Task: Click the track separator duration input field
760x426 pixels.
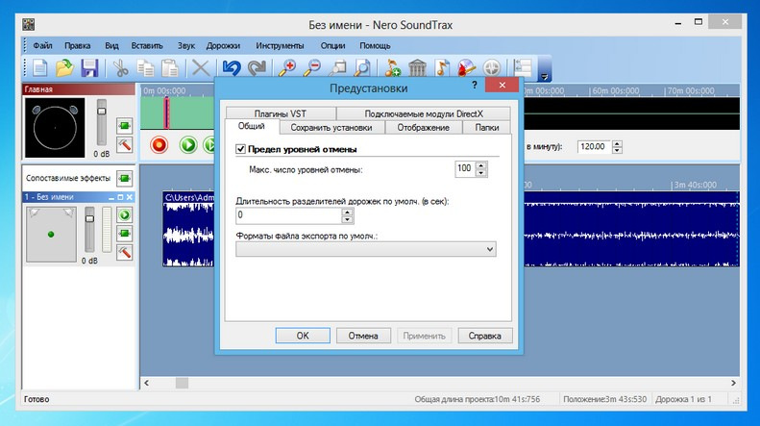Action: coord(289,215)
